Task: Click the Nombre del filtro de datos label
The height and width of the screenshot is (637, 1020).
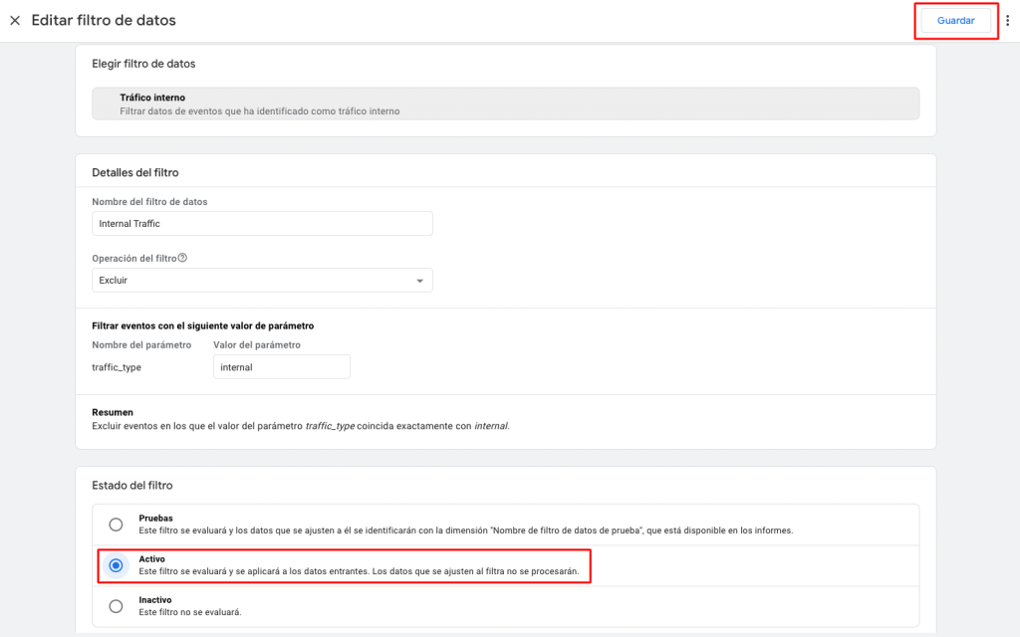Action: 149,202
